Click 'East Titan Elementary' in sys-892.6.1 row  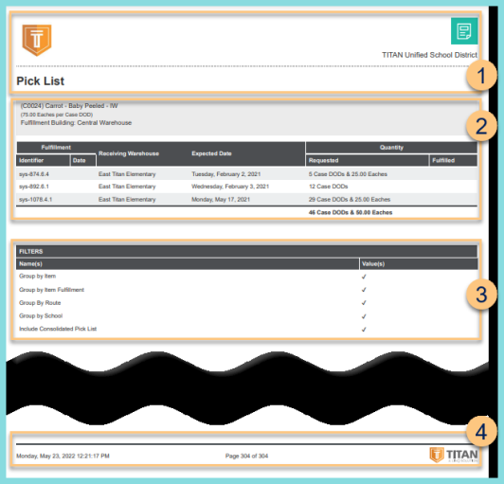point(127,187)
